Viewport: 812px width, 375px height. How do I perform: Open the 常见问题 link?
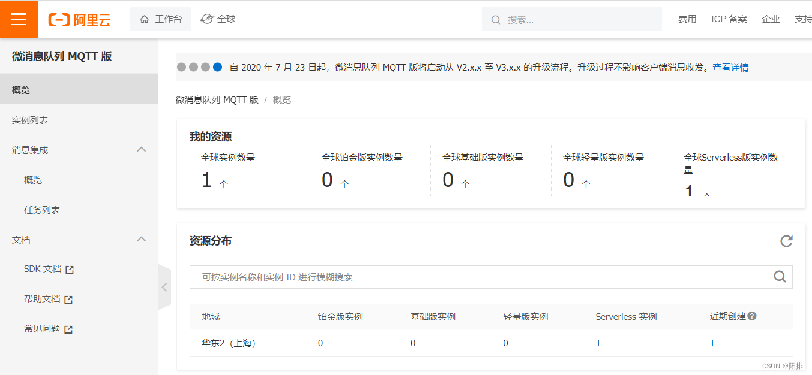coord(42,329)
